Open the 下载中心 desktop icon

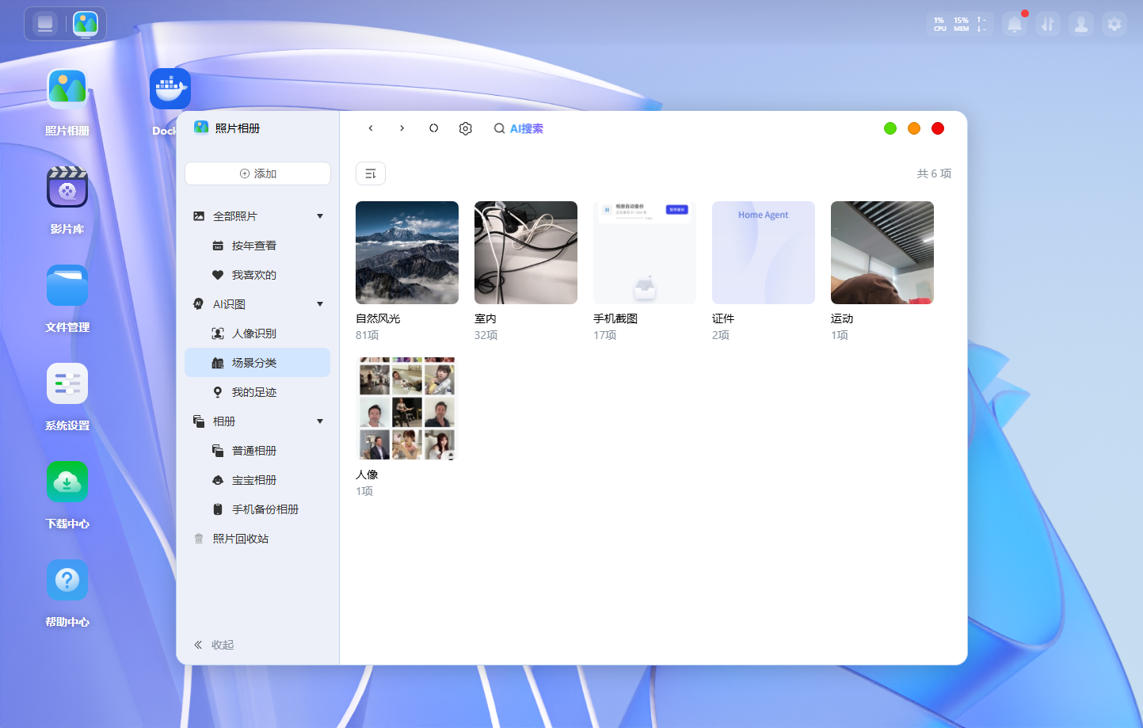point(67,482)
